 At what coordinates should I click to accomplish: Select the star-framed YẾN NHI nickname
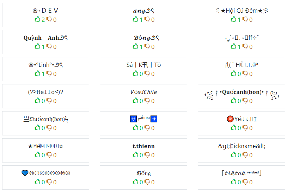[x=45, y=146]
